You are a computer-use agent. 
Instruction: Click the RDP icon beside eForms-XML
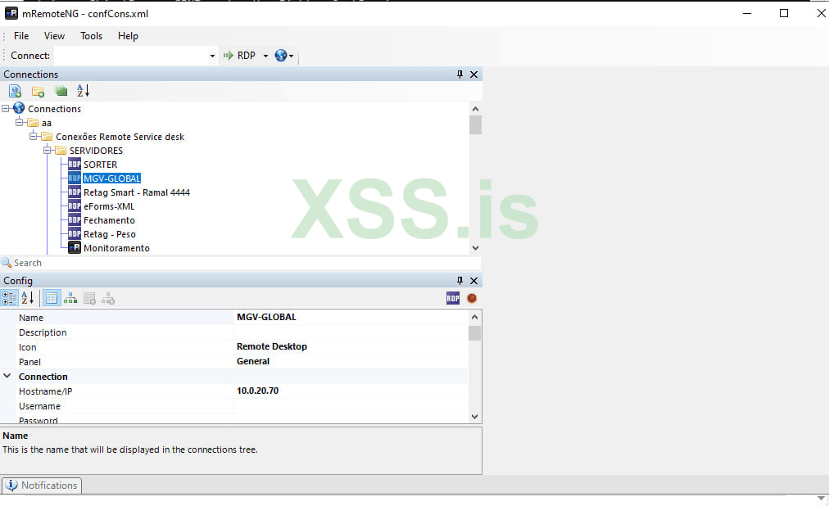[x=75, y=206]
